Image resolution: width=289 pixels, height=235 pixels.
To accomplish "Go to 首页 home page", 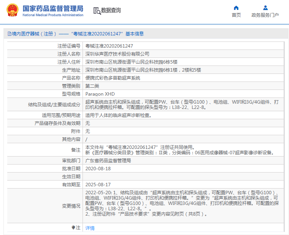I will click(x=236, y=15).
